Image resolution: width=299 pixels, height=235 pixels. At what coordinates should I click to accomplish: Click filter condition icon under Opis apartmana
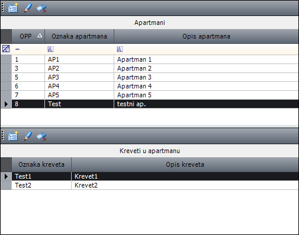coord(120,49)
